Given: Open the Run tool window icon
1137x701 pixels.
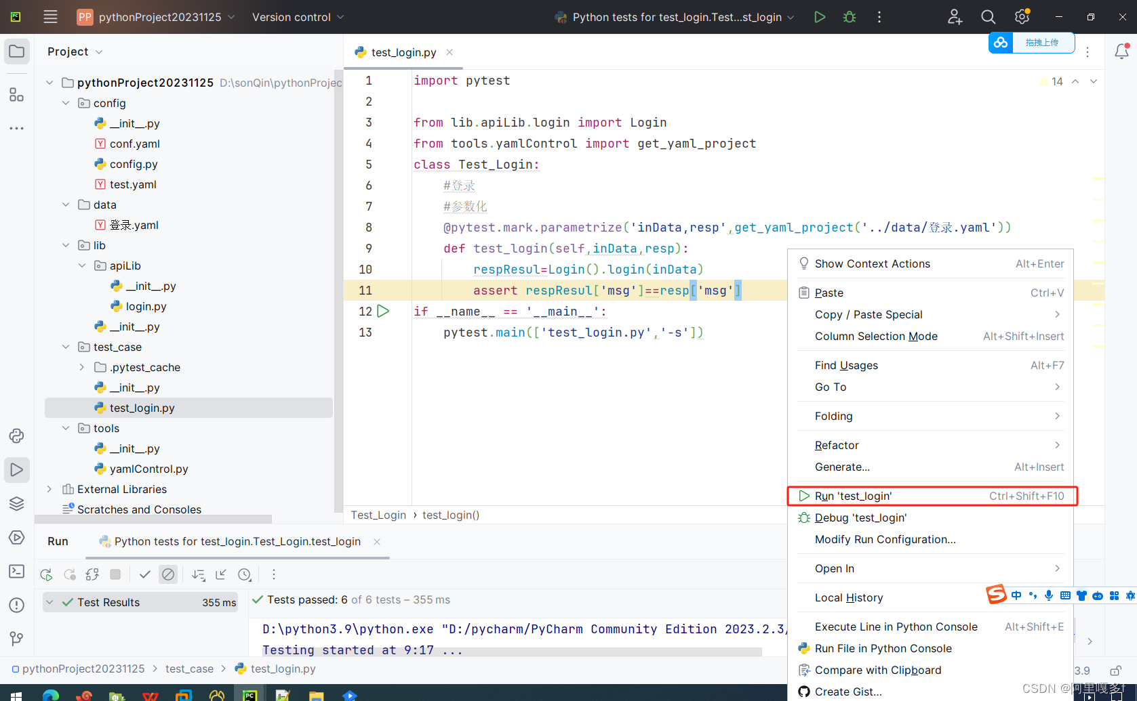Looking at the screenshot, I should click(17, 469).
